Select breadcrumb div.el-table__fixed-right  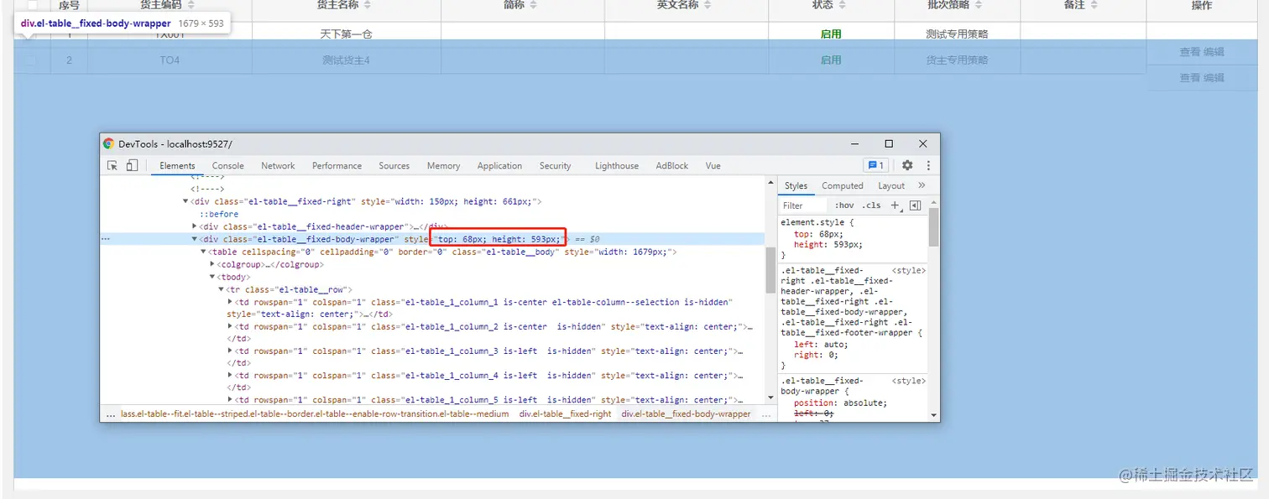tap(565, 414)
